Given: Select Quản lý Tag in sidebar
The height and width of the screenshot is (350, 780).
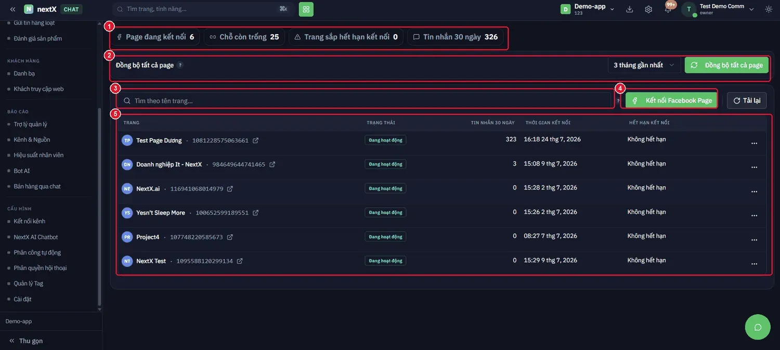Looking at the screenshot, I should pyautogui.click(x=28, y=284).
